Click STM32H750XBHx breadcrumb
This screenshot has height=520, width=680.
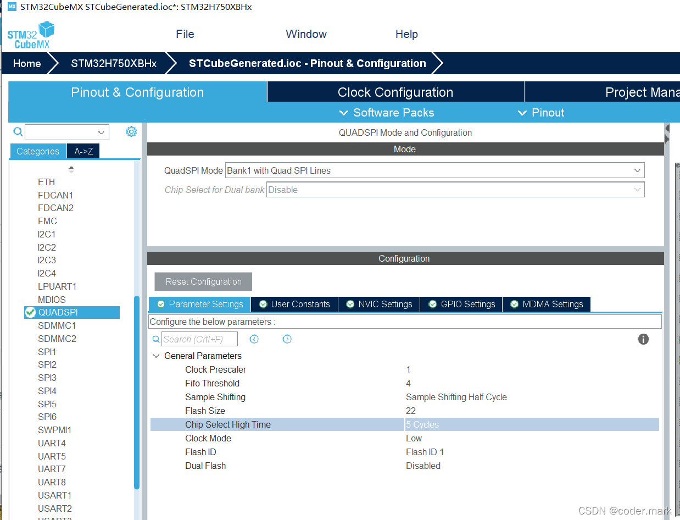coord(114,63)
